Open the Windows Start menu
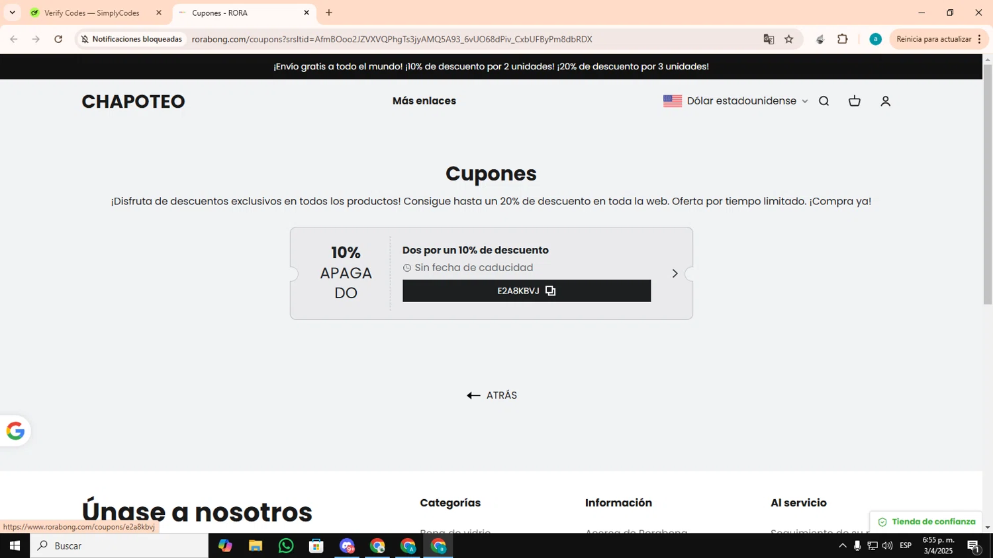The width and height of the screenshot is (993, 558). [x=15, y=545]
